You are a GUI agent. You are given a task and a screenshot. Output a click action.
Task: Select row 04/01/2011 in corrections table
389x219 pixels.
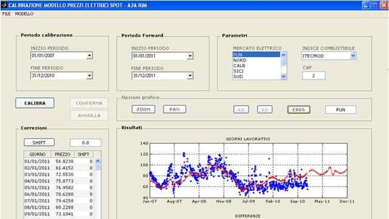tap(58, 181)
